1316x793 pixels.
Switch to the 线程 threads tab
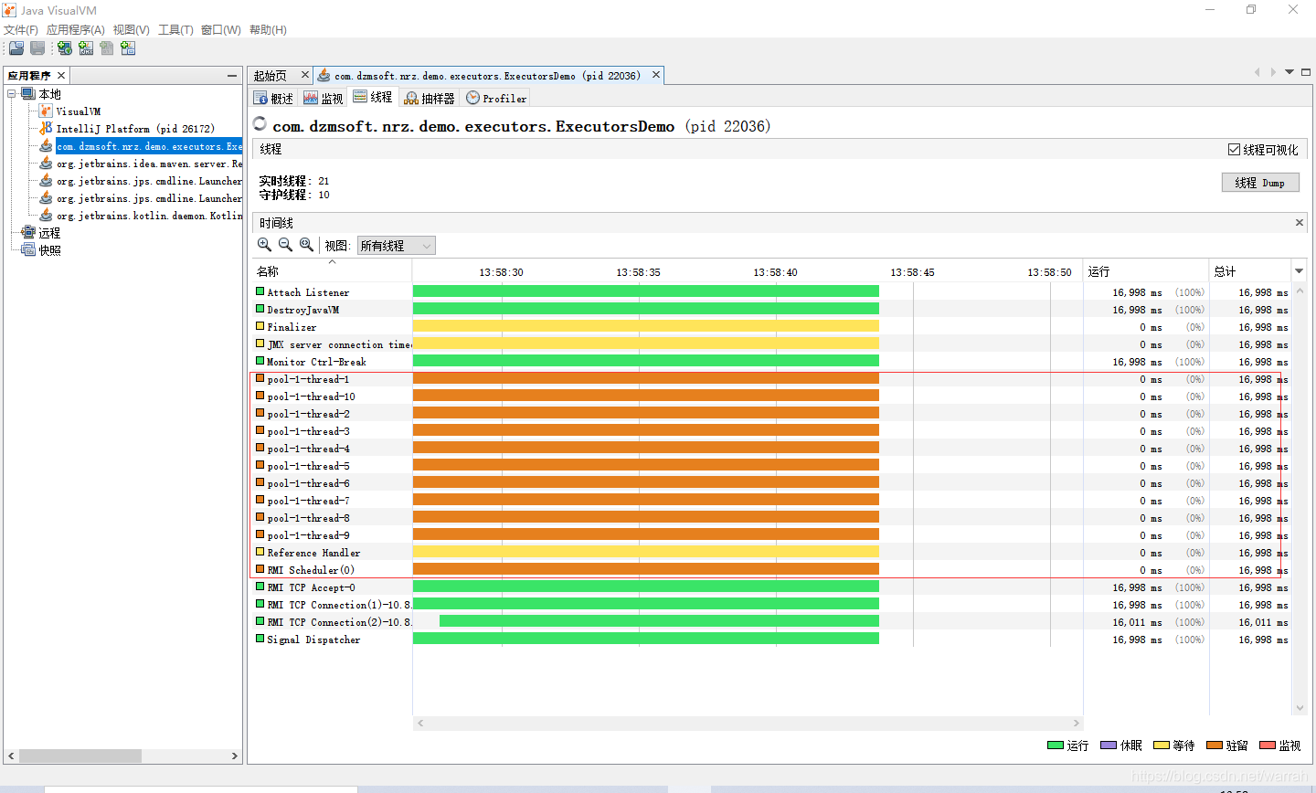click(x=373, y=97)
